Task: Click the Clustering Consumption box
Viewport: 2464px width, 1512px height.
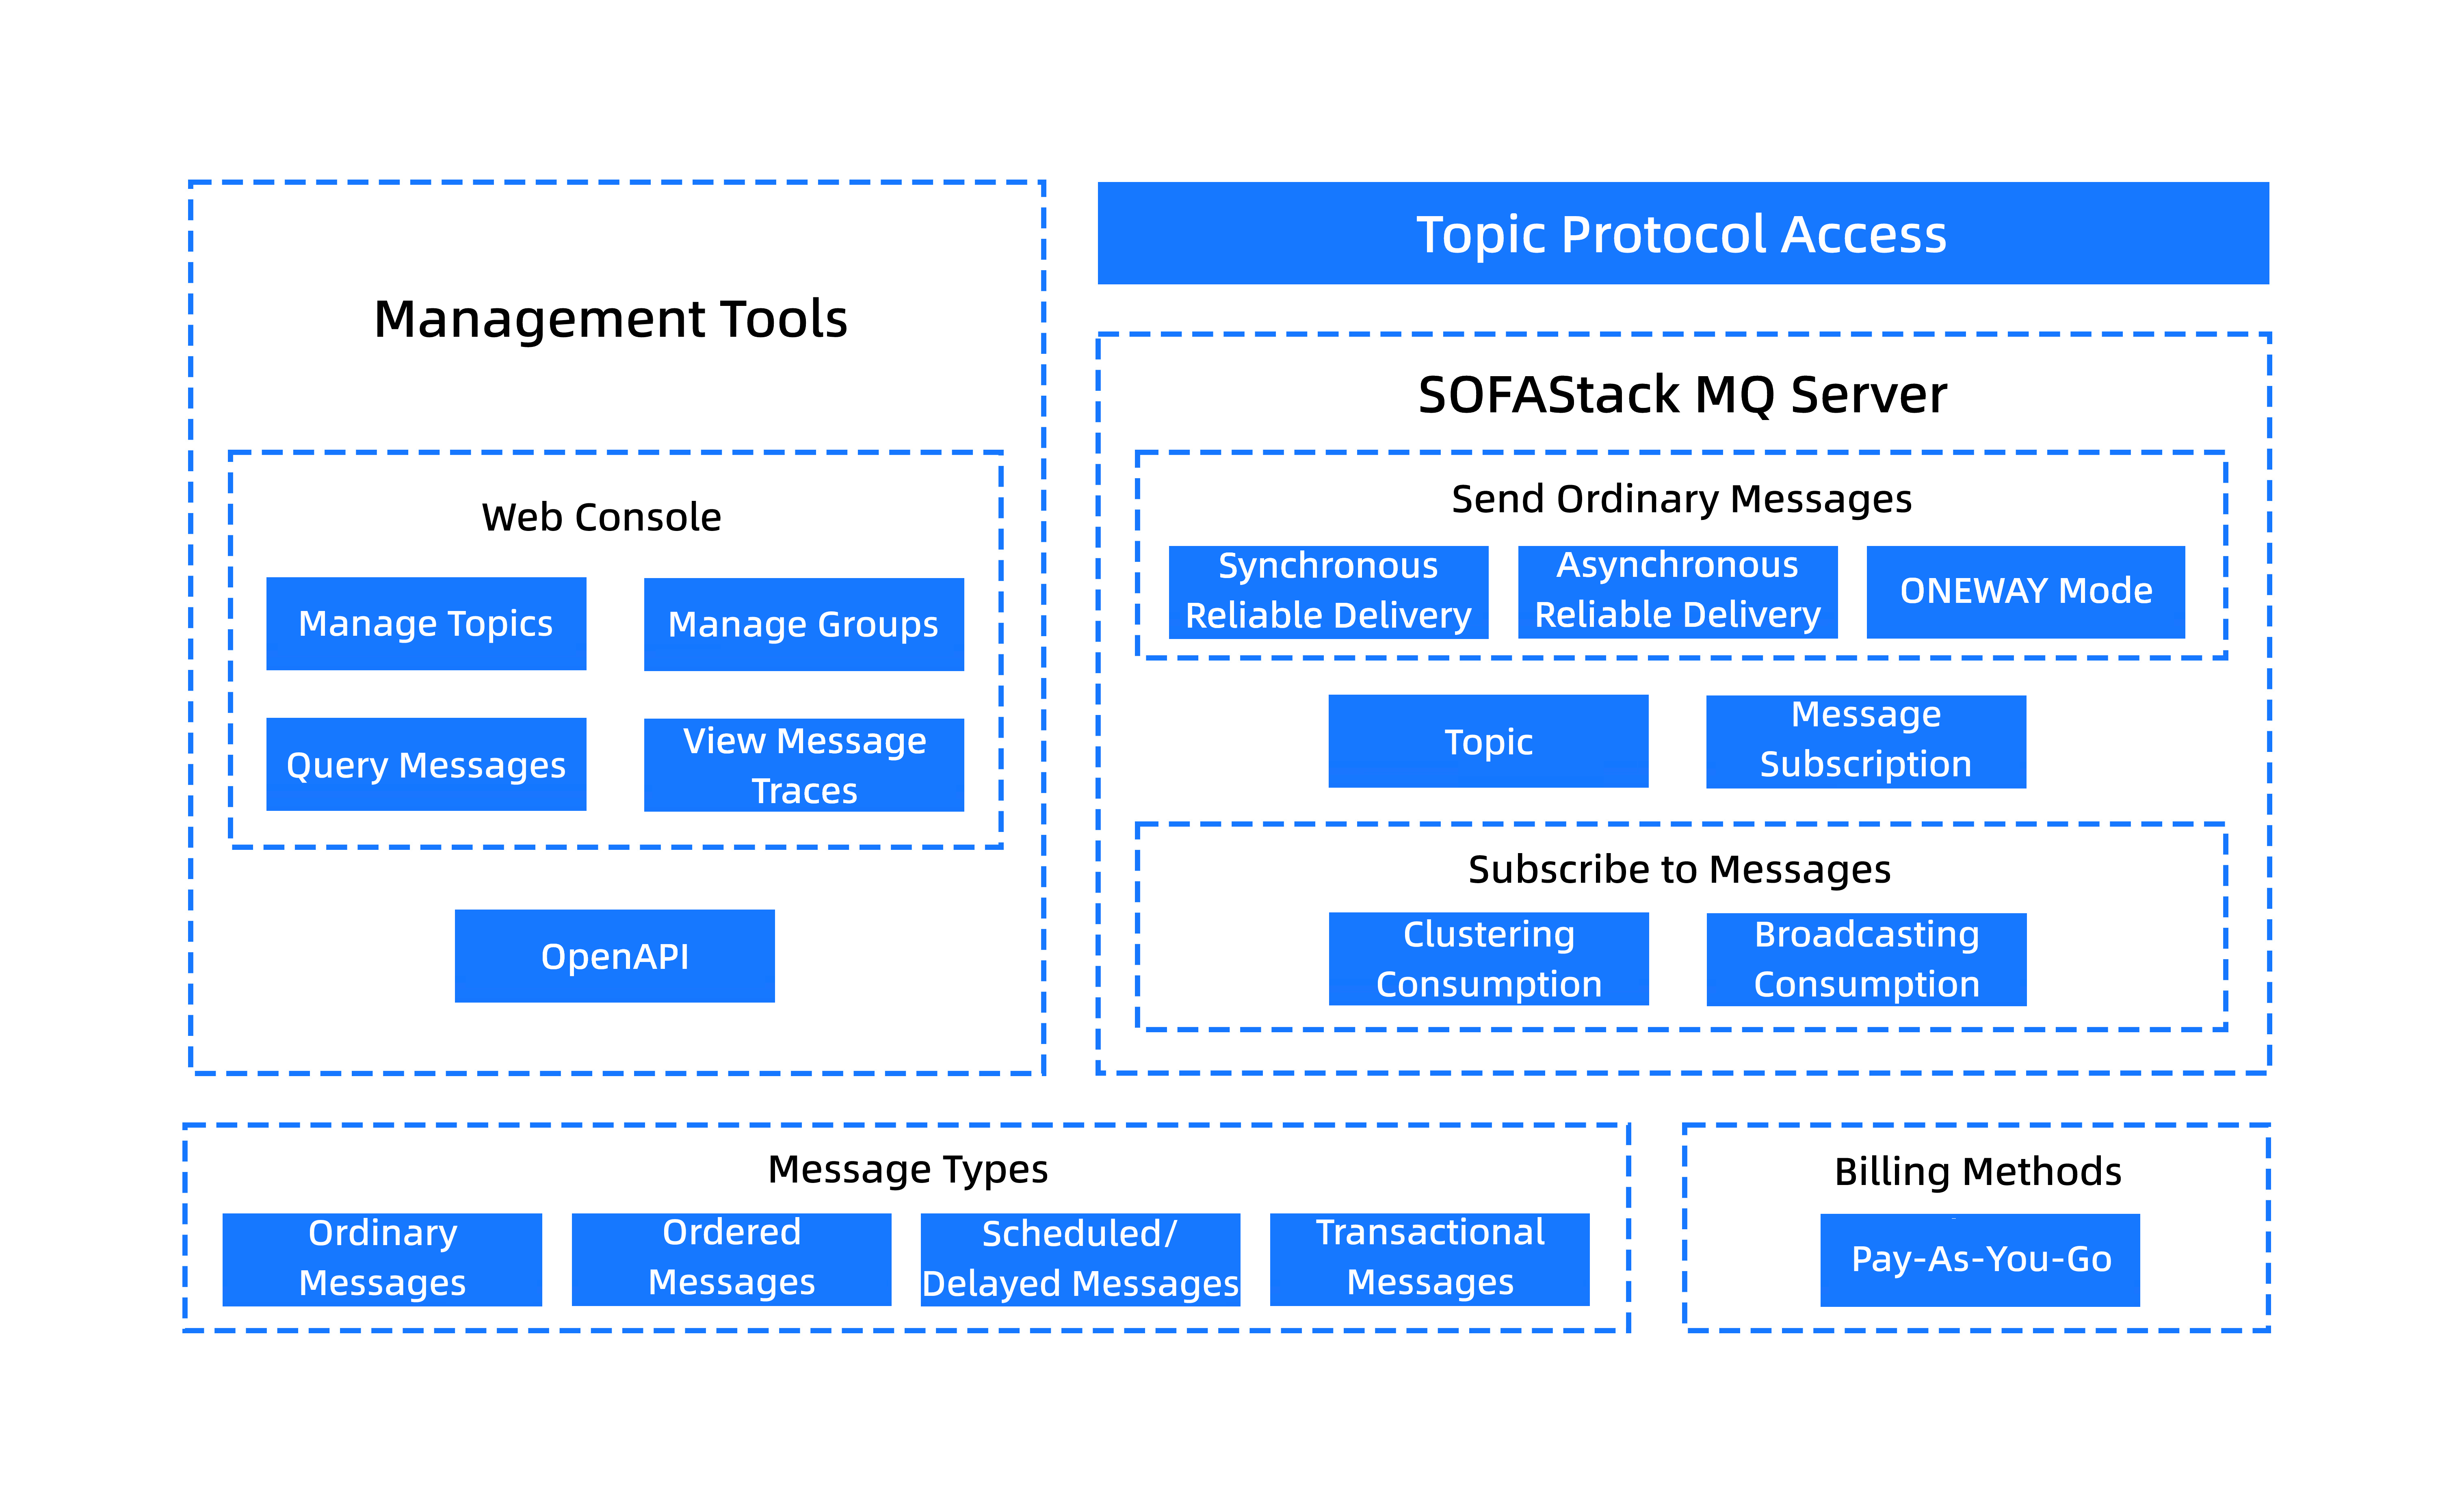Action: point(1488,959)
